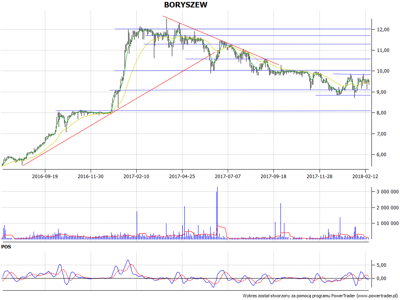Click the 2016-09-19 date label
The height and width of the screenshot is (300, 400).
[x=45, y=176]
